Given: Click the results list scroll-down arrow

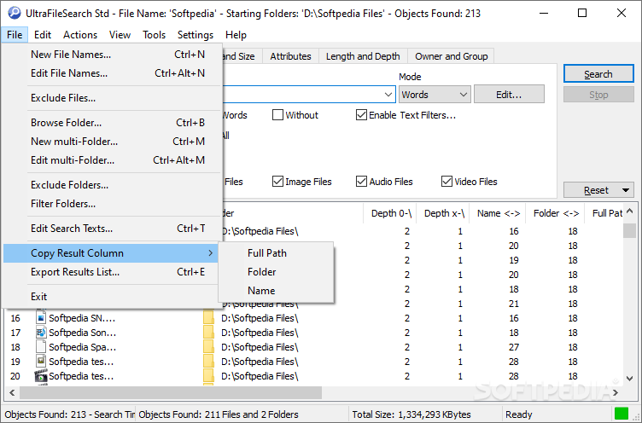Looking at the screenshot, I should coord(630,378).
